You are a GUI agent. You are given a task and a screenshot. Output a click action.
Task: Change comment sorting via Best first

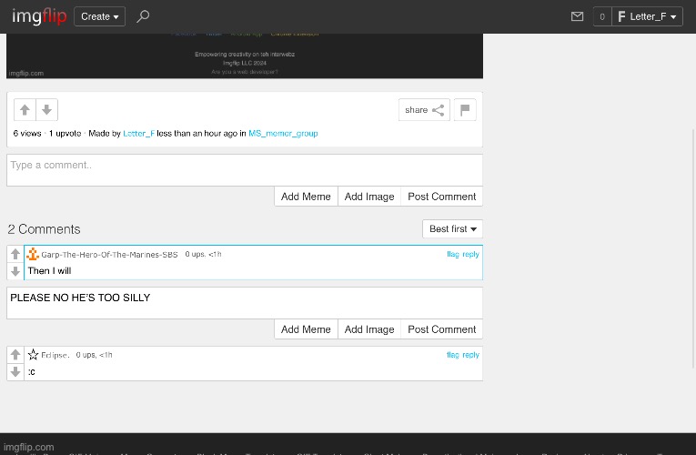click(453, 229)
